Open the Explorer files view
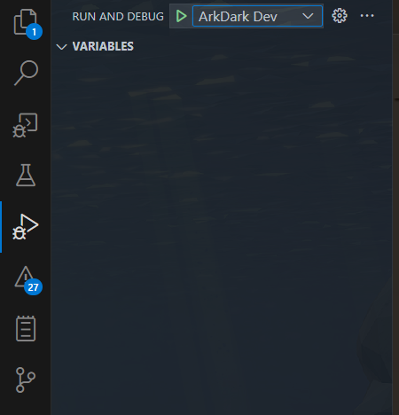Screen dimensions: 399x415 click(25, 22)
